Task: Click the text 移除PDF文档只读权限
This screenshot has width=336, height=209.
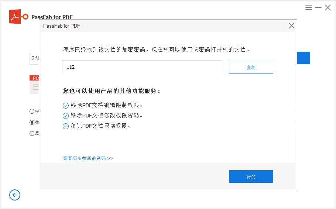Action: click(101, 126)
